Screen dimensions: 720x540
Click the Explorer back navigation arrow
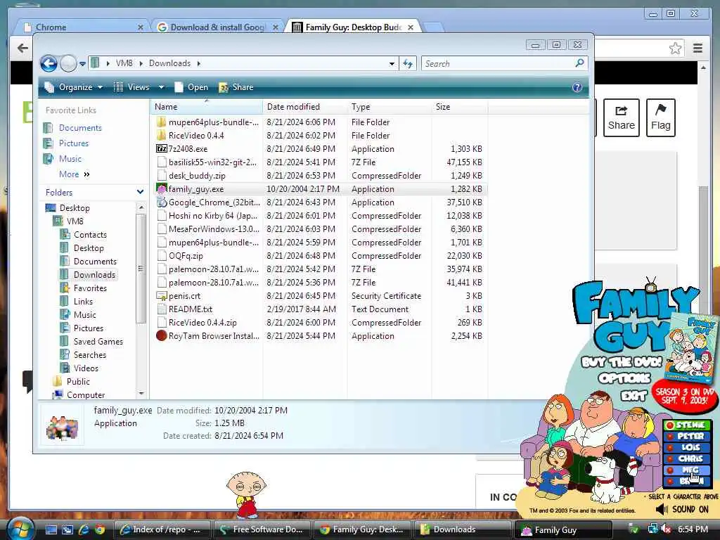click(x=49, y=63)
